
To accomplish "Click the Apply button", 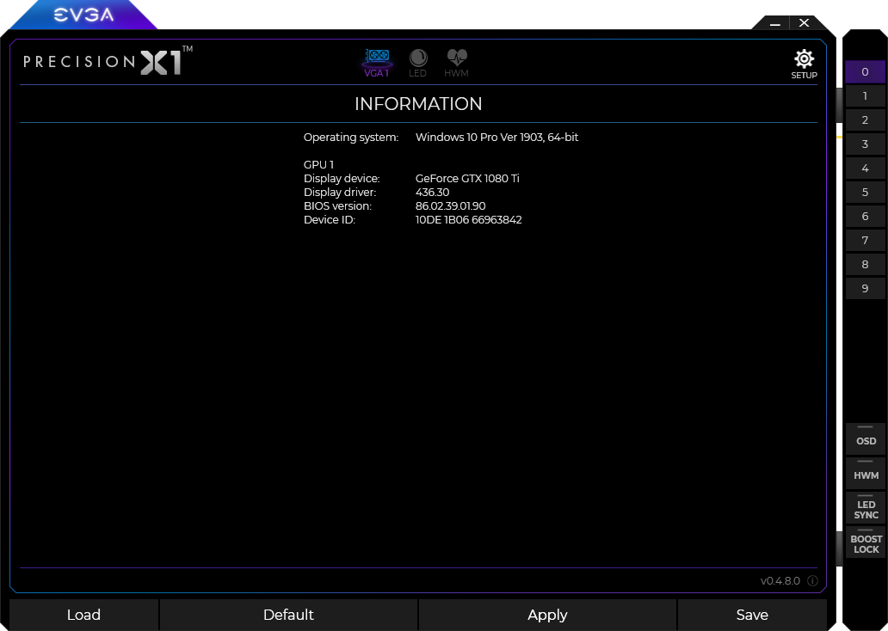I will (547, 616).
